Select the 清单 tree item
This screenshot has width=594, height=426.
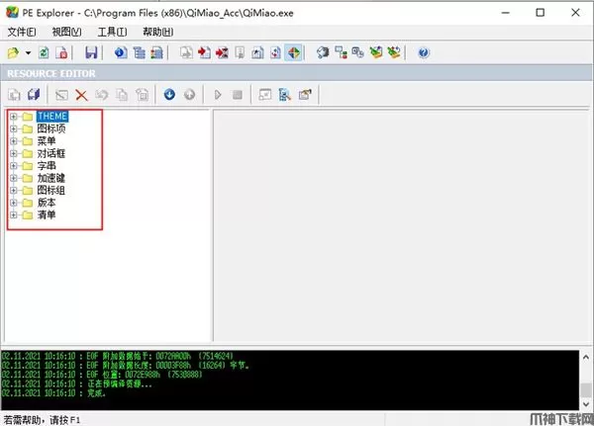point(47,214)
